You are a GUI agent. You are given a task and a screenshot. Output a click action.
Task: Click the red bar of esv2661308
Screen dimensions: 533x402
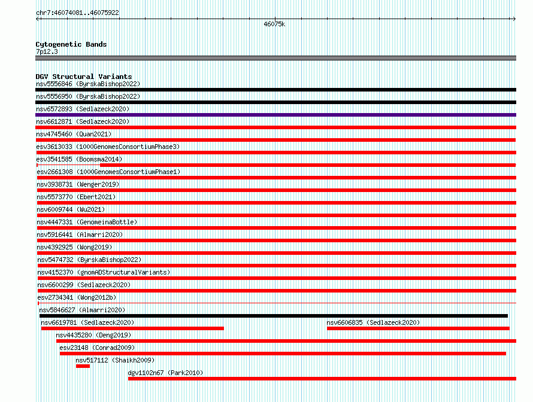pyautogui.click(x=276, y=178)
